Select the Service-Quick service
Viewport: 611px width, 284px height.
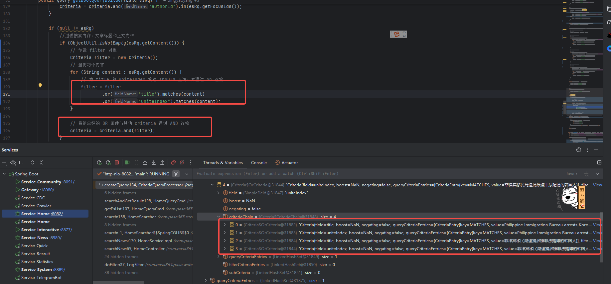[x=35, y=246]
